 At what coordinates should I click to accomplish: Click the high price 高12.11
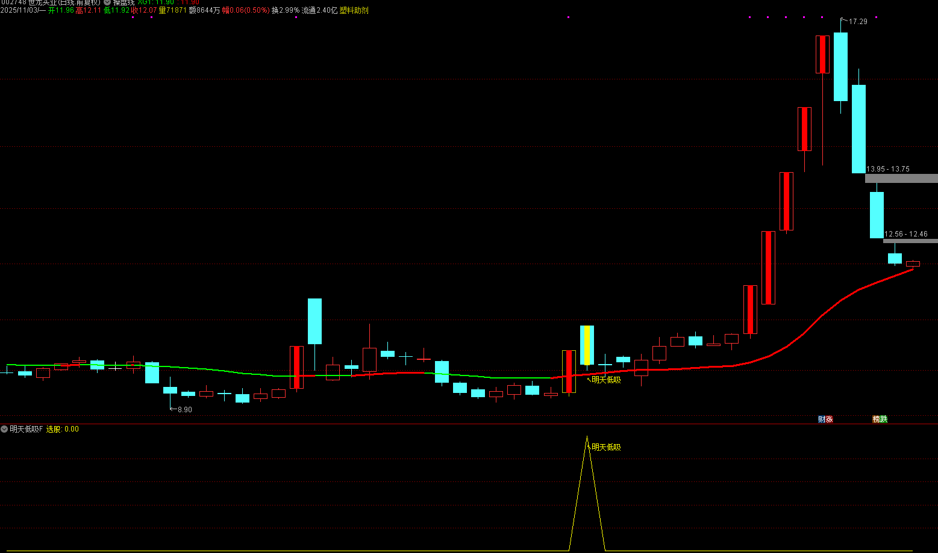(x=88, y=10)
